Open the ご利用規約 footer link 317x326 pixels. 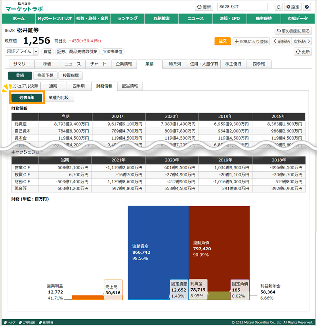pos(27,322)
